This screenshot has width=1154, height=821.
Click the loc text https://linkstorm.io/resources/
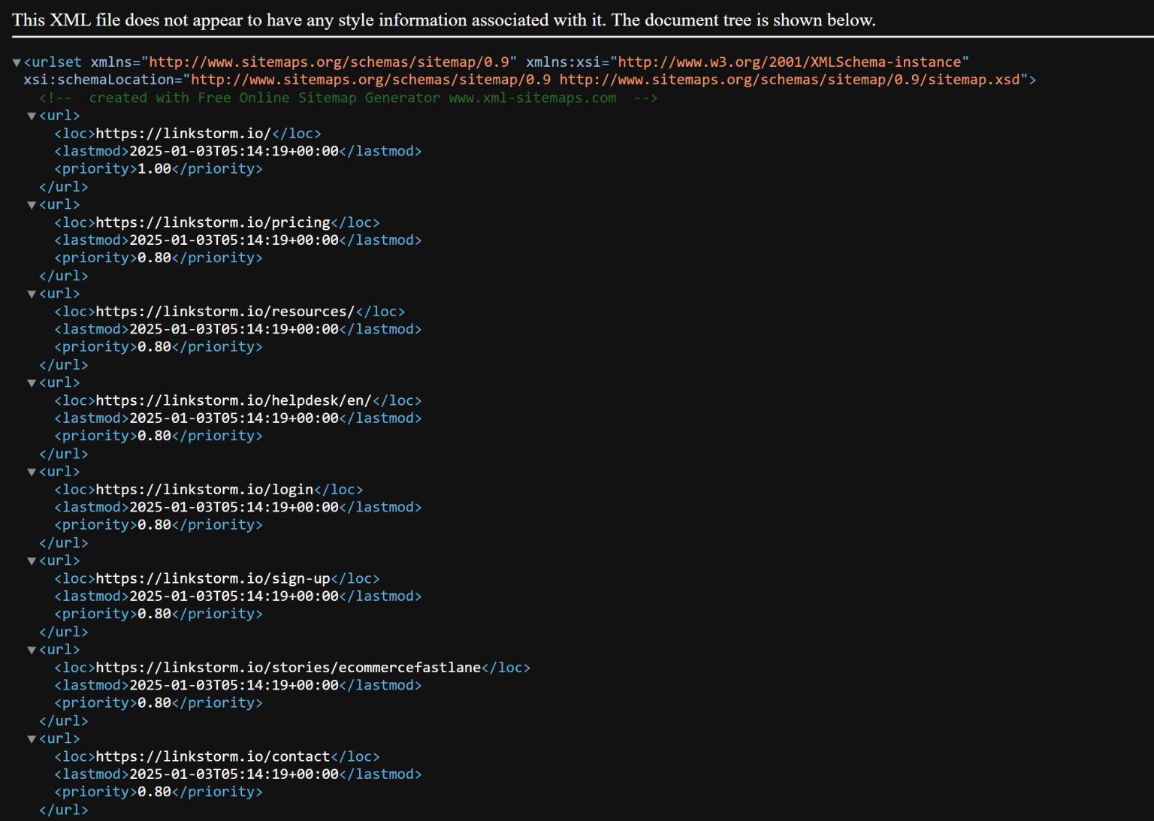tap(225, 312)
